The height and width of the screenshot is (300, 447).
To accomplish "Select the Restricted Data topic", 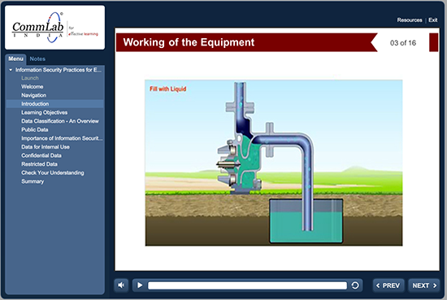I will click(39, 164).
